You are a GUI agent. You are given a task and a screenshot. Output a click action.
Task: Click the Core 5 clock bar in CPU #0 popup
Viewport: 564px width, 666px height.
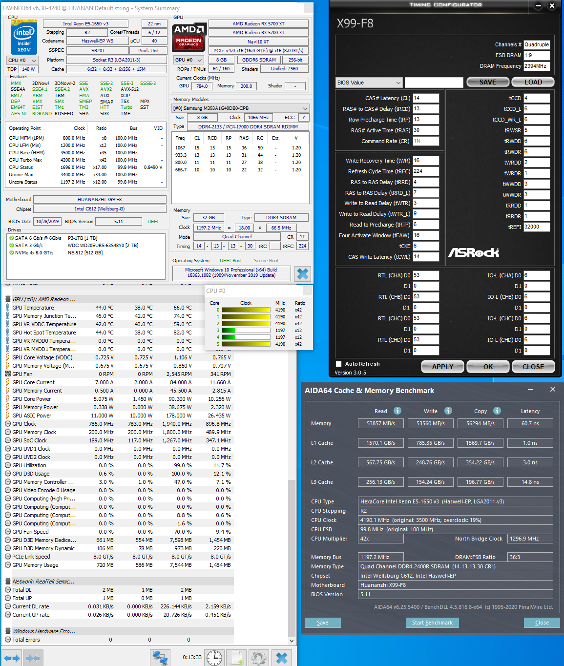coord(246,344)
